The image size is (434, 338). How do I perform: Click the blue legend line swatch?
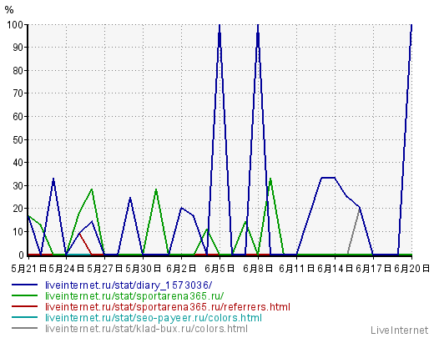[24, 285]
